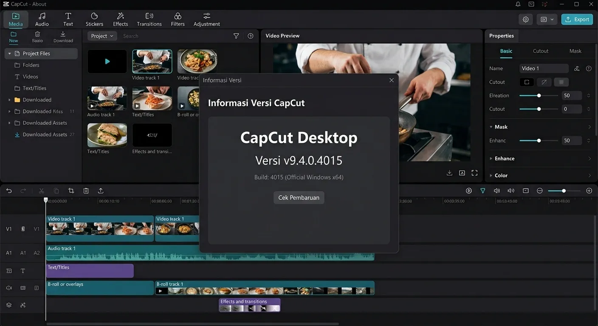
Task: Select the Video track 1 thumbnail
Action: [152, 62]
